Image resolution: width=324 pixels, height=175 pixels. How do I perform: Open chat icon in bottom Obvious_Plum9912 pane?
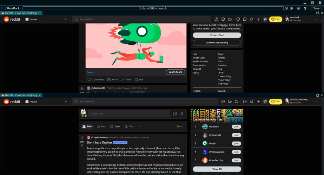245,101
